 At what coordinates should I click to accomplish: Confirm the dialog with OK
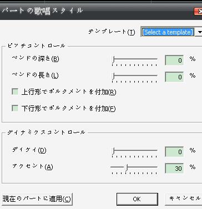137,199
